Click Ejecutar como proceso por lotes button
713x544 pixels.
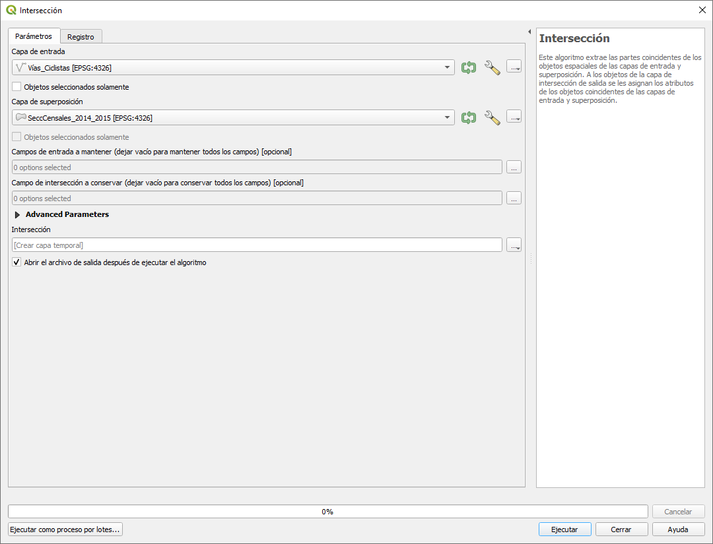(x=65, y=529)
